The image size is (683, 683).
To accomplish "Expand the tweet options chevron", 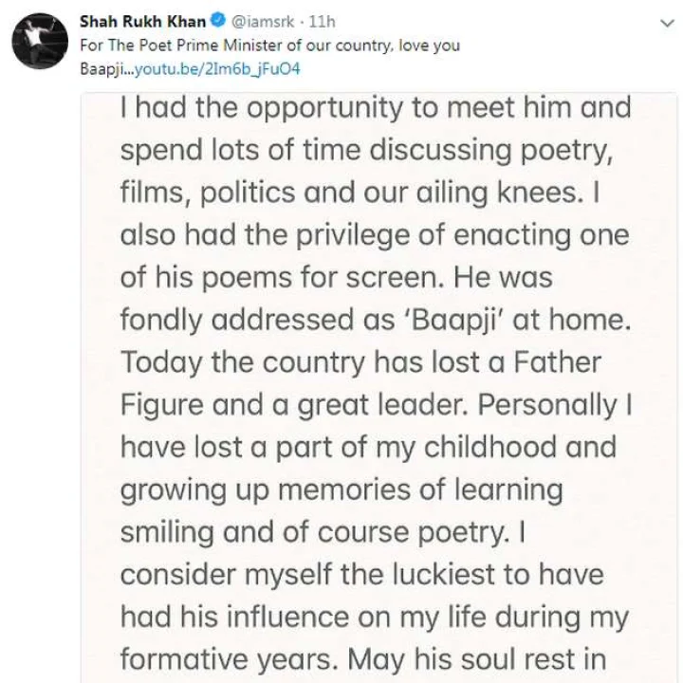I will pyautogui.click(x=667, y=23).
